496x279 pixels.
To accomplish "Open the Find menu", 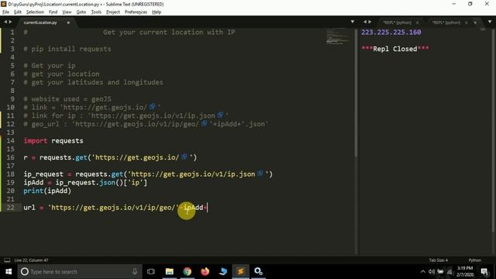I will tap(53, 12).
